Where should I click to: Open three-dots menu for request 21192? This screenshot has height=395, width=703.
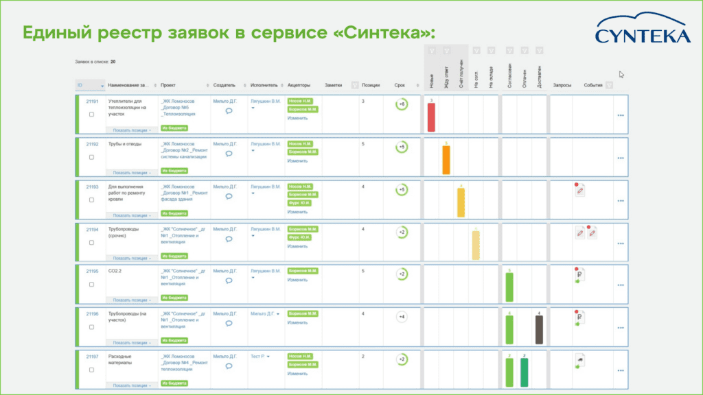(621, 158)
